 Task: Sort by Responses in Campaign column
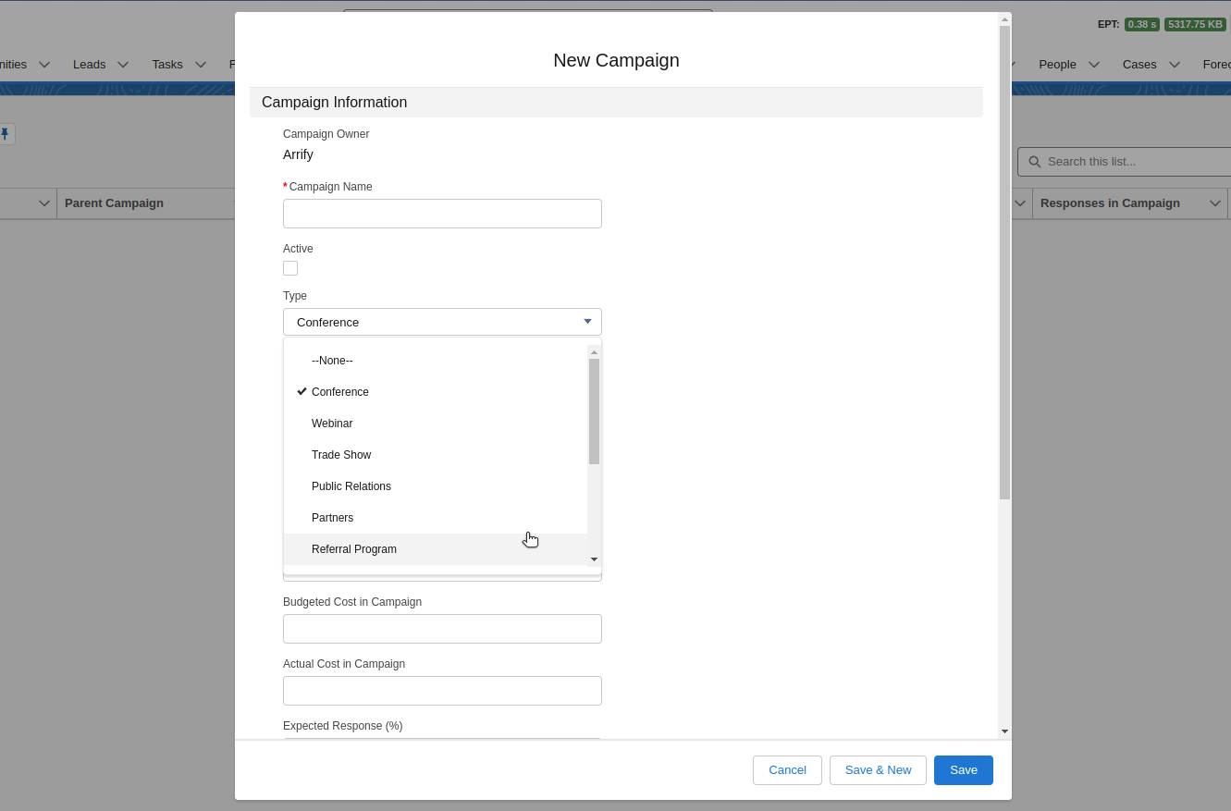tap(1110, 203)
